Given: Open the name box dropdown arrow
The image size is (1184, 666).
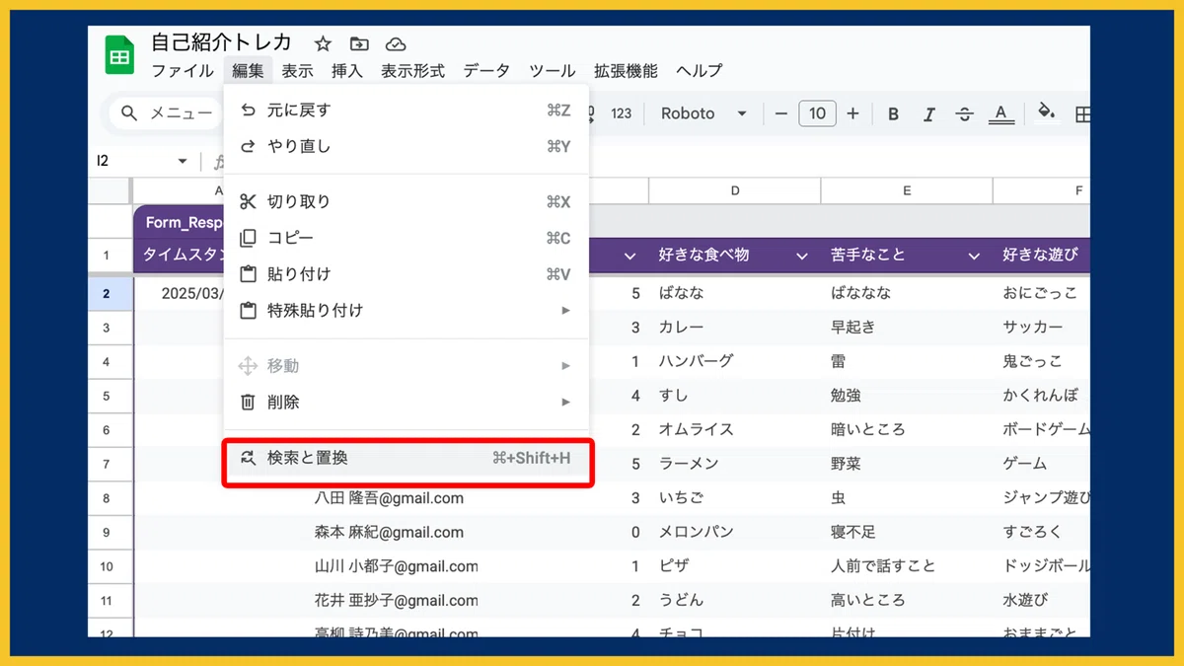Looking at the screenshot, I should (x=183, y=161).
